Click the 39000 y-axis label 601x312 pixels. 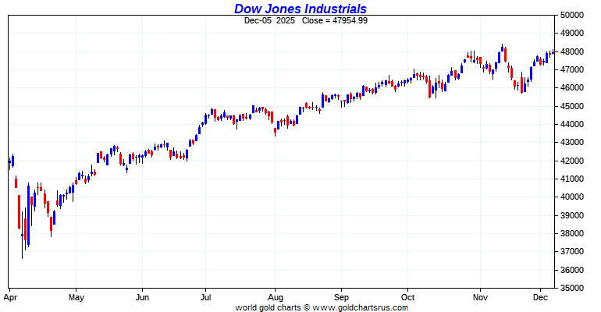pyautogui.click(x=572, y=215)
